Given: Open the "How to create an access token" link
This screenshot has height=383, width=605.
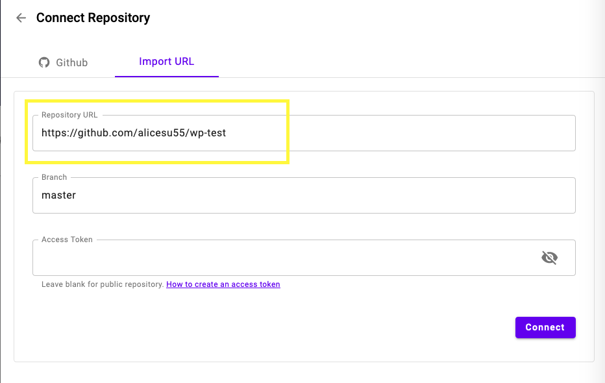Looking at the screenshot, I should pos(223,284).
